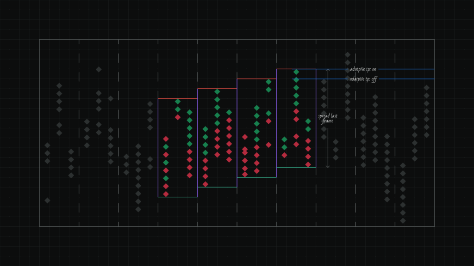The width and height of the screenshot is (474, 266).
Task: Select the 'spread last frame' annotation text
Action: (327, 118)
